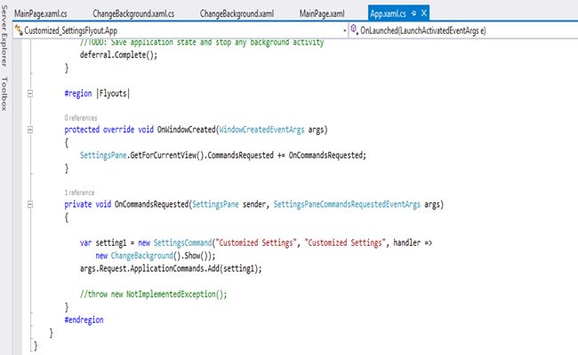The width and height of the screenshot is (578, 355).
Task: Click the SettingsPaneCommandsRequestedEventArgs type name
Action: [x=347, y=204]
